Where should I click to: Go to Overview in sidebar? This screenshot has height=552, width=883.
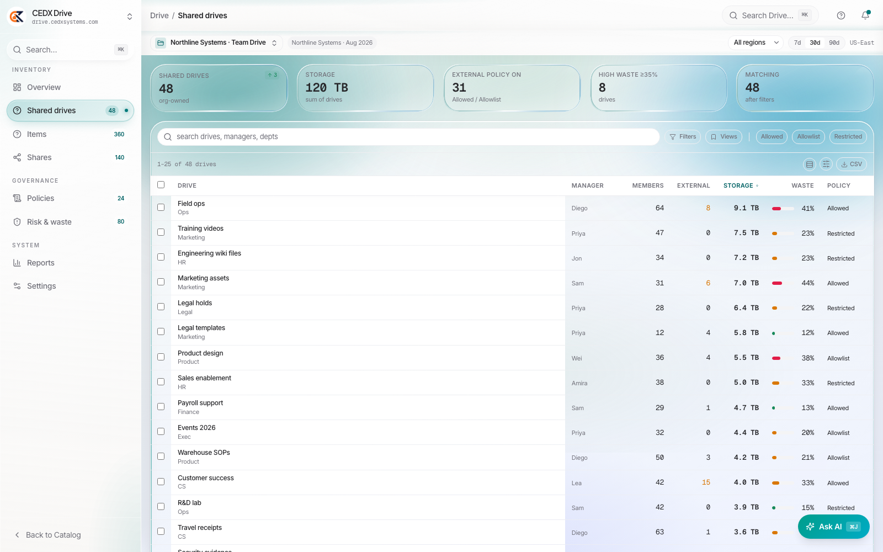[x=70, y=87]
